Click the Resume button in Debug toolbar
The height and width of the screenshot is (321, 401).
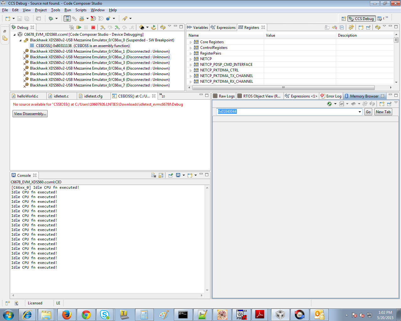(79, 27)
